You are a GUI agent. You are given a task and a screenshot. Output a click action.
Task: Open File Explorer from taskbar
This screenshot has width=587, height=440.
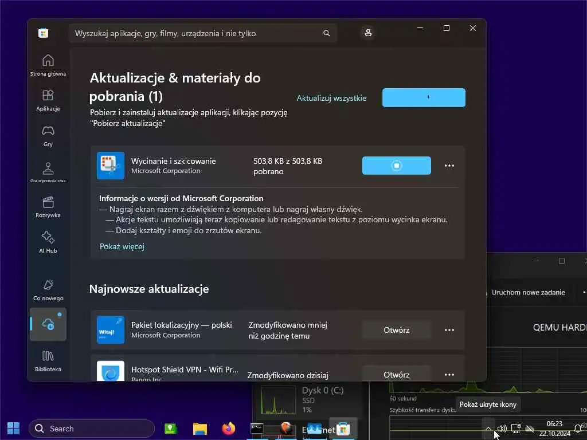[200, 429]
